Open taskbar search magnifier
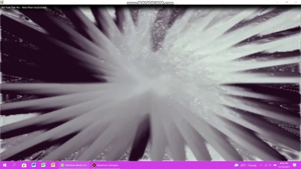The width and height of the screenshot is (301, 169). click(x=14, y=165)
